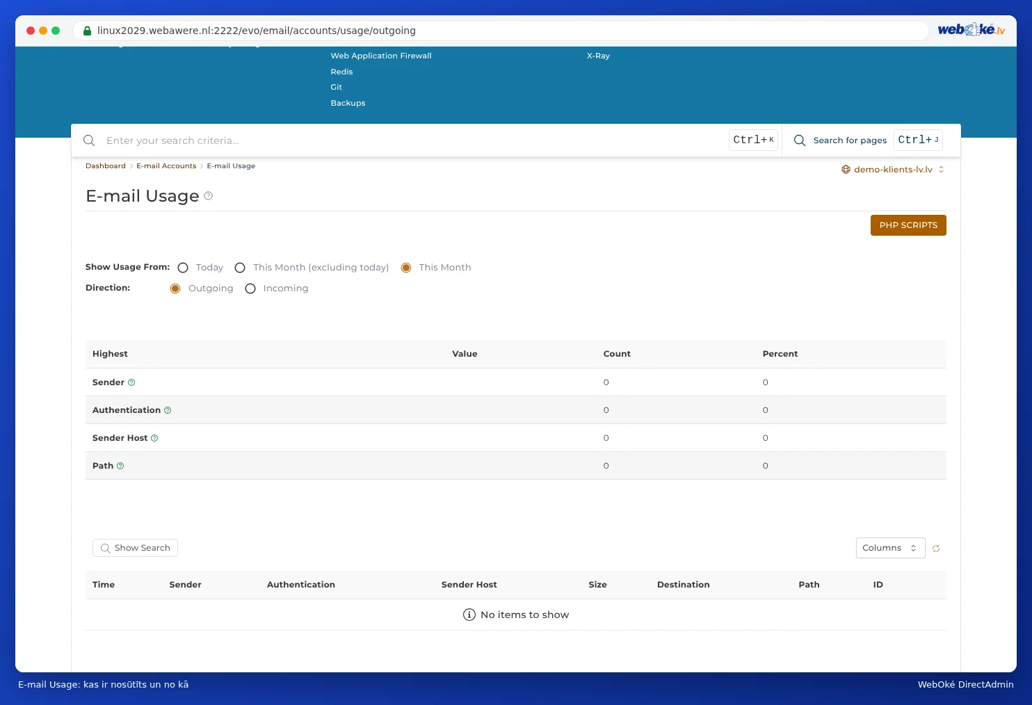
Task: Click the WebOké logo in the browser corner
Action: [x=971, y=30]
